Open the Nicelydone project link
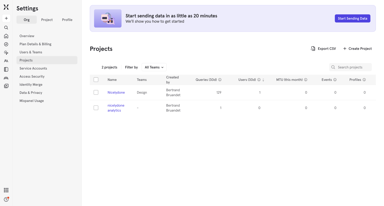This screenshot has height=206, width=384. (116, 92)
